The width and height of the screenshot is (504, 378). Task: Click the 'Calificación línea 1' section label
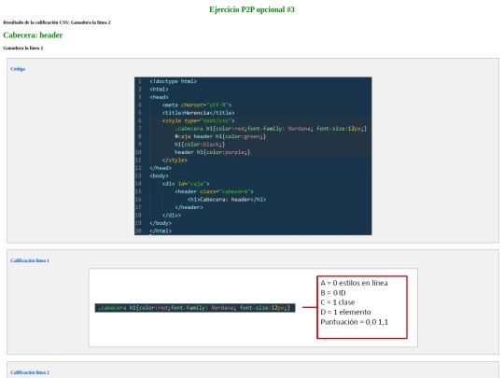click(x=30, y=260)
